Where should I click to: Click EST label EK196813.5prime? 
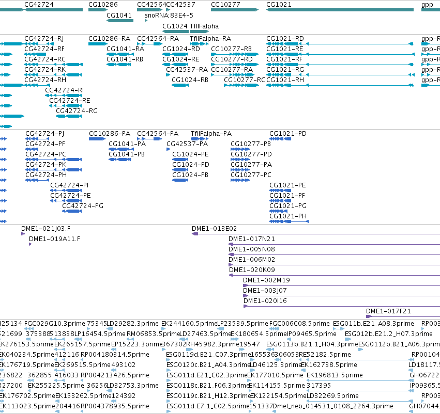click(335, 375)
